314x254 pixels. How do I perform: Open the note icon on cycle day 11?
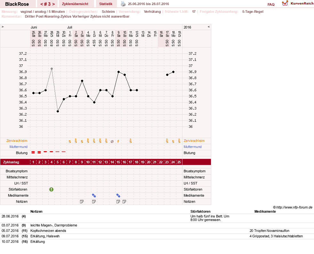coord(94,201)
